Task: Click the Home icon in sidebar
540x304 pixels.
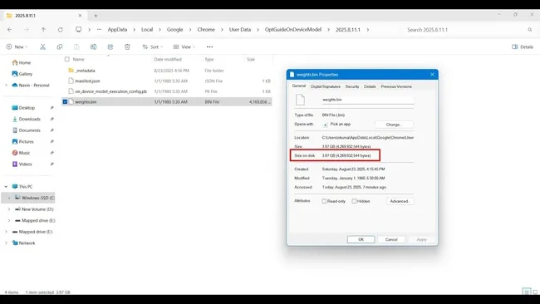Action: click(x=15, y=62)
